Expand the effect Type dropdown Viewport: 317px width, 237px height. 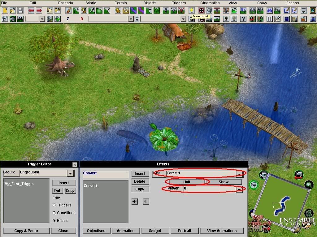pyautogui.click(x=239, y=174)
